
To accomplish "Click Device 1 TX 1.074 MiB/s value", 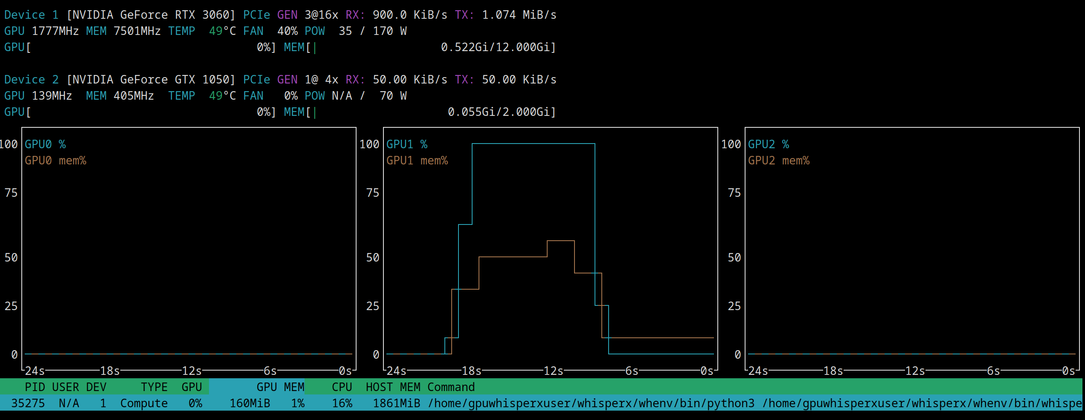I will tap(519, 15).
